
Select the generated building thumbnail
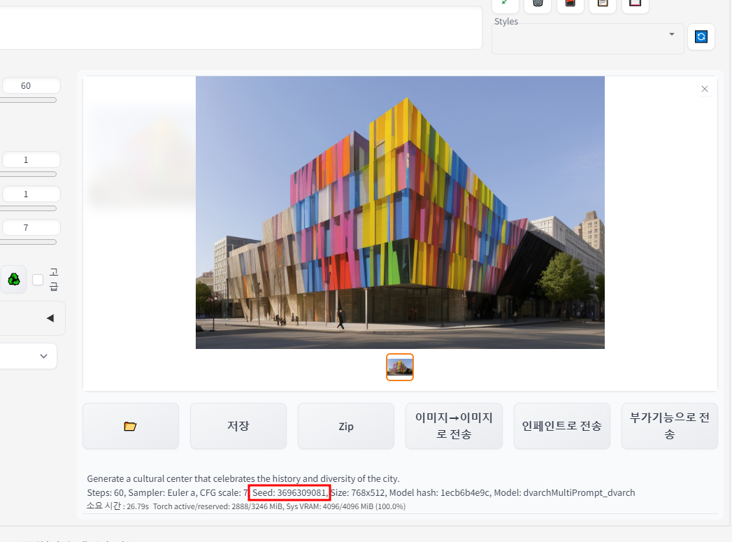pyautogui.click(x=400, y=367)
